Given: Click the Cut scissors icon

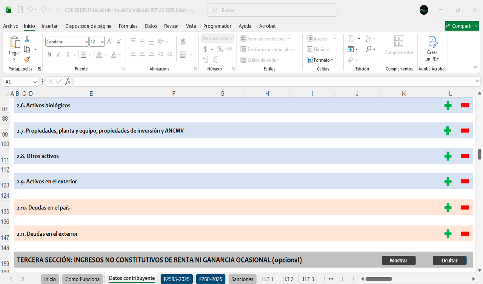Looking at the screenshot, I should click(x=27, y=39).
